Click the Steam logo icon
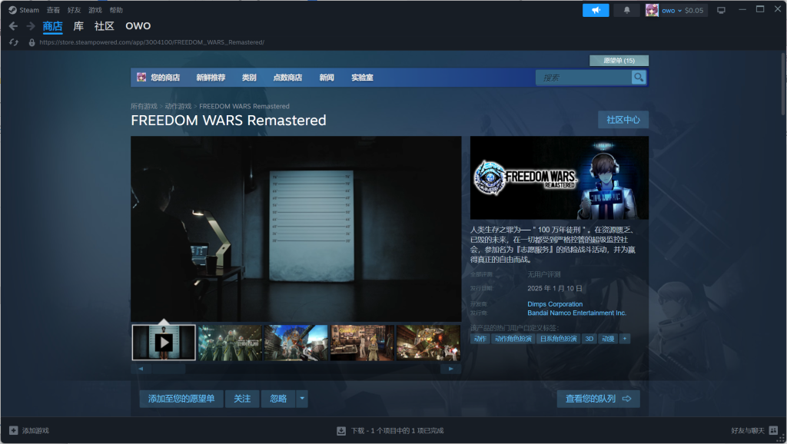787x444 pixels. [x=12, y=10]
